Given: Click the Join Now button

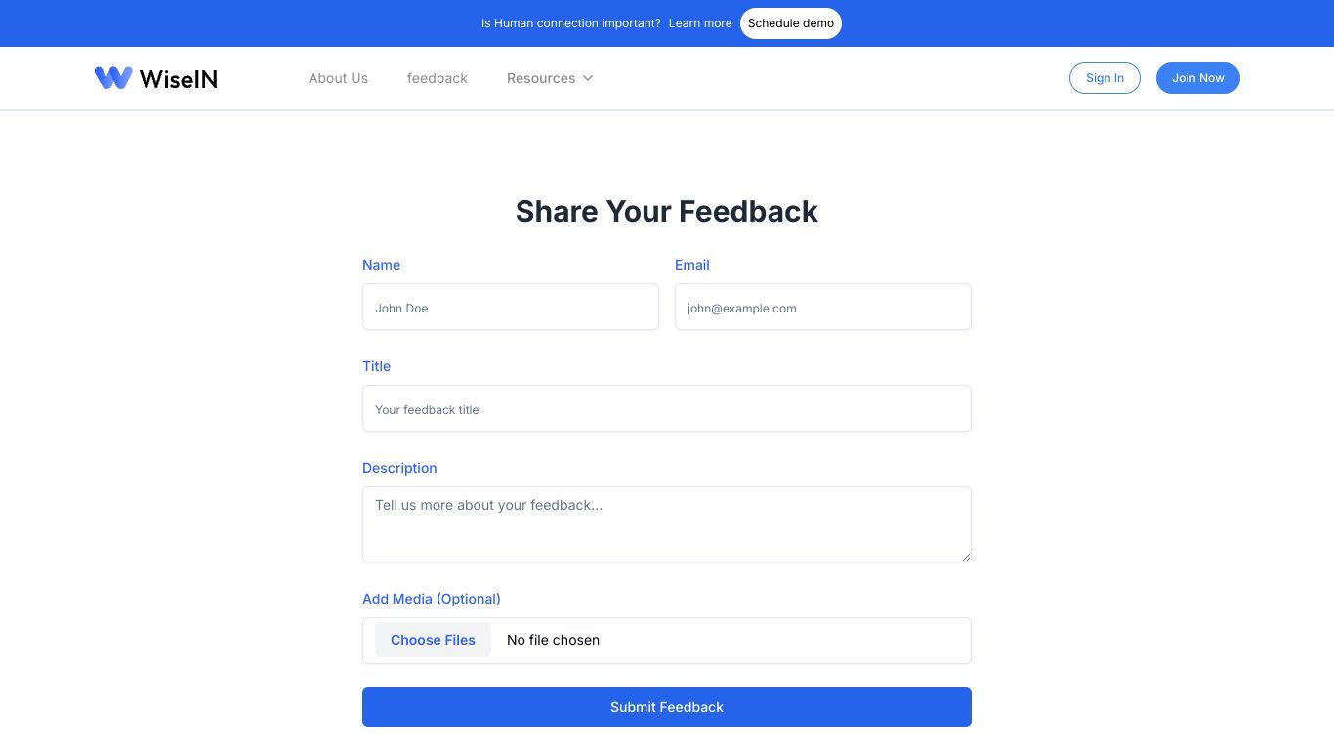Looking at the screenshot, I should point(1198,78).
